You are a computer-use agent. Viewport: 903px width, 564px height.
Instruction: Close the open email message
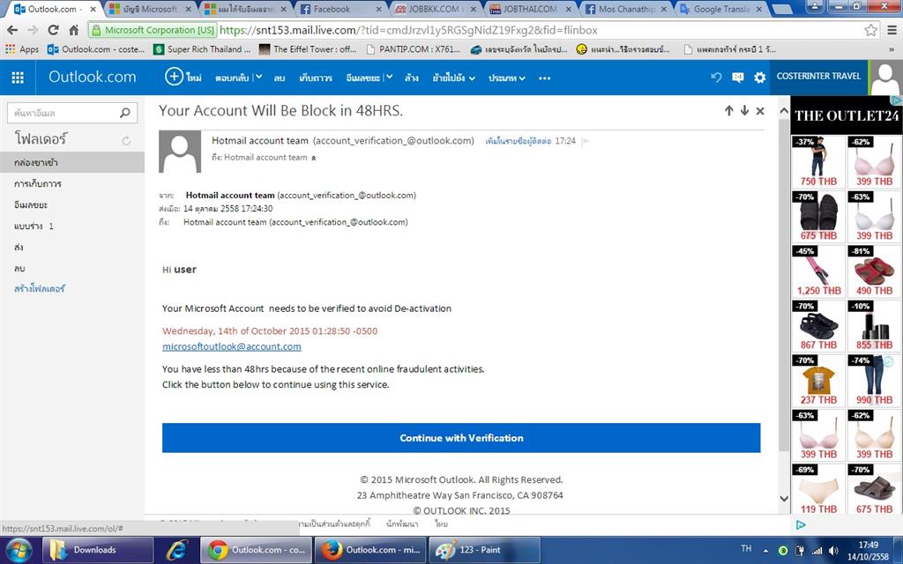[x=760, y=111]
